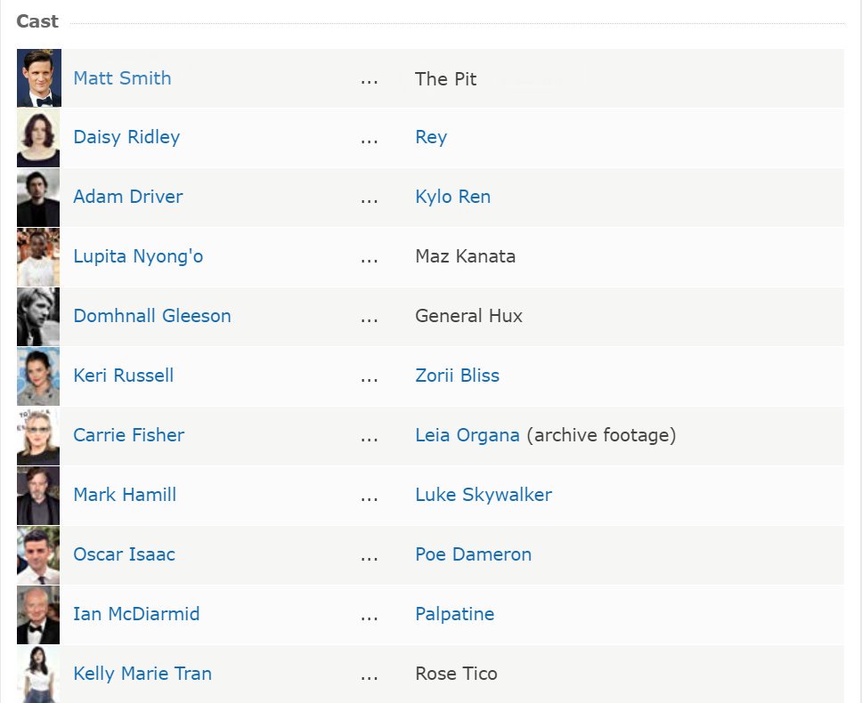862x703 pixels.
Task: Open the Leia Organa character link
Action: point(468,435)
